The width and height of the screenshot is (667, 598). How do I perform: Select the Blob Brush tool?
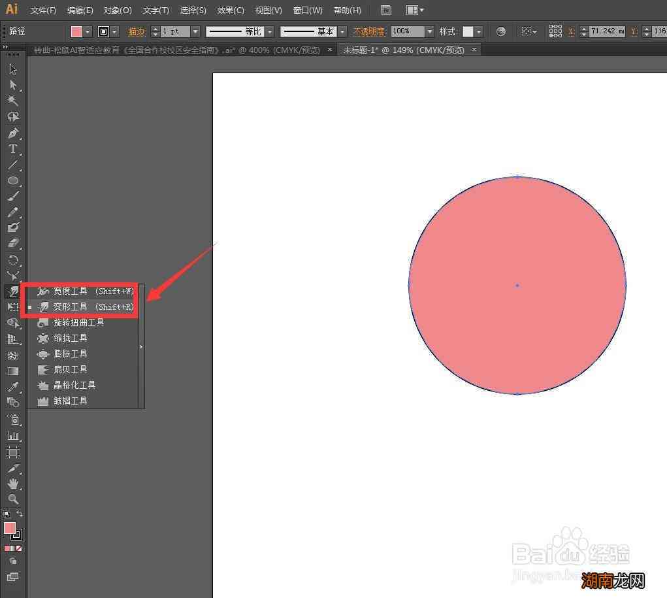click(x=13, y=227)
